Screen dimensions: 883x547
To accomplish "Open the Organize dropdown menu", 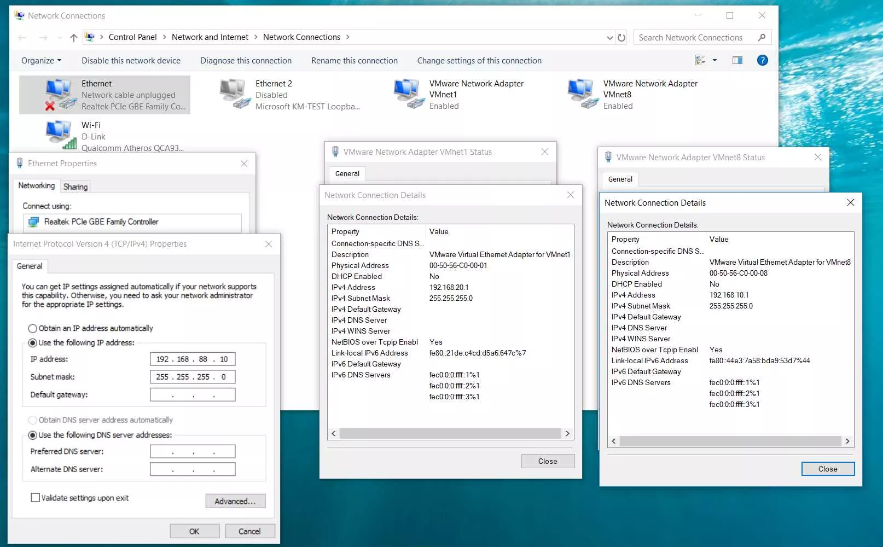I will [42, 60].
